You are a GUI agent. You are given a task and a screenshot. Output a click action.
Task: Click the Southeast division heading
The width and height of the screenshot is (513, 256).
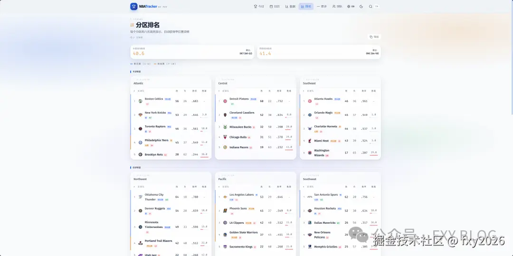point(309,84)
